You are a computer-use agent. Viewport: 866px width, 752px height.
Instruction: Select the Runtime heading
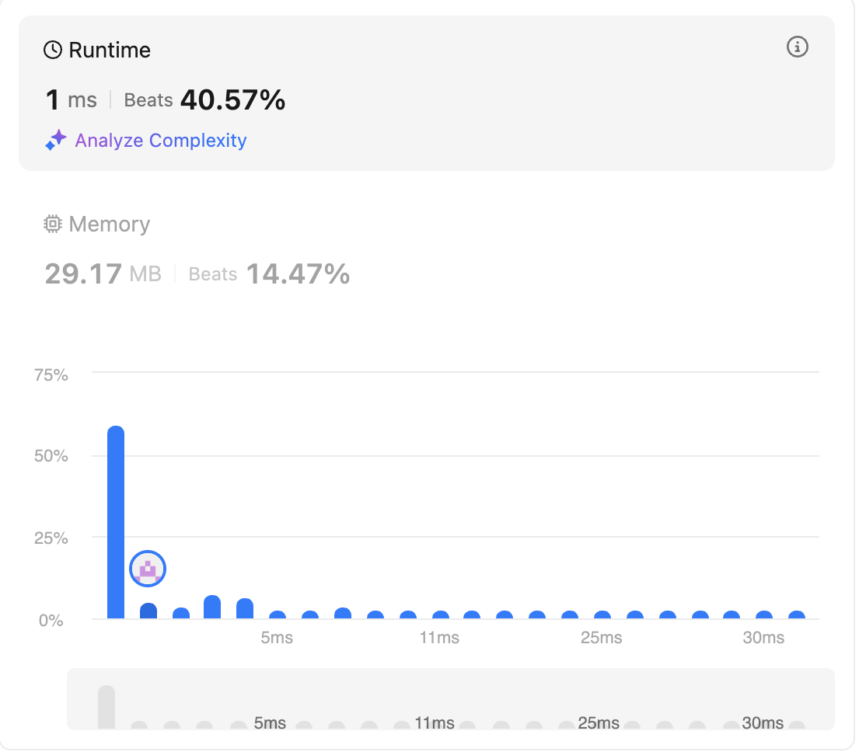pyautogui.click(x=110, y=50)
